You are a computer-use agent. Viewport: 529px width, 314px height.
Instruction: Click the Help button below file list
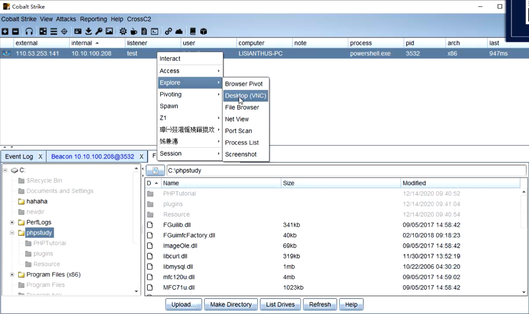pyautogui.click(x=351, y=305)
